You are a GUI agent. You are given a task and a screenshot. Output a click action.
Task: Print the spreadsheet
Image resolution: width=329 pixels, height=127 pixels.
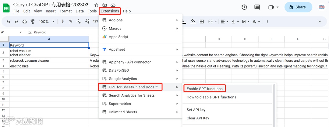click(x=25, y=22)
